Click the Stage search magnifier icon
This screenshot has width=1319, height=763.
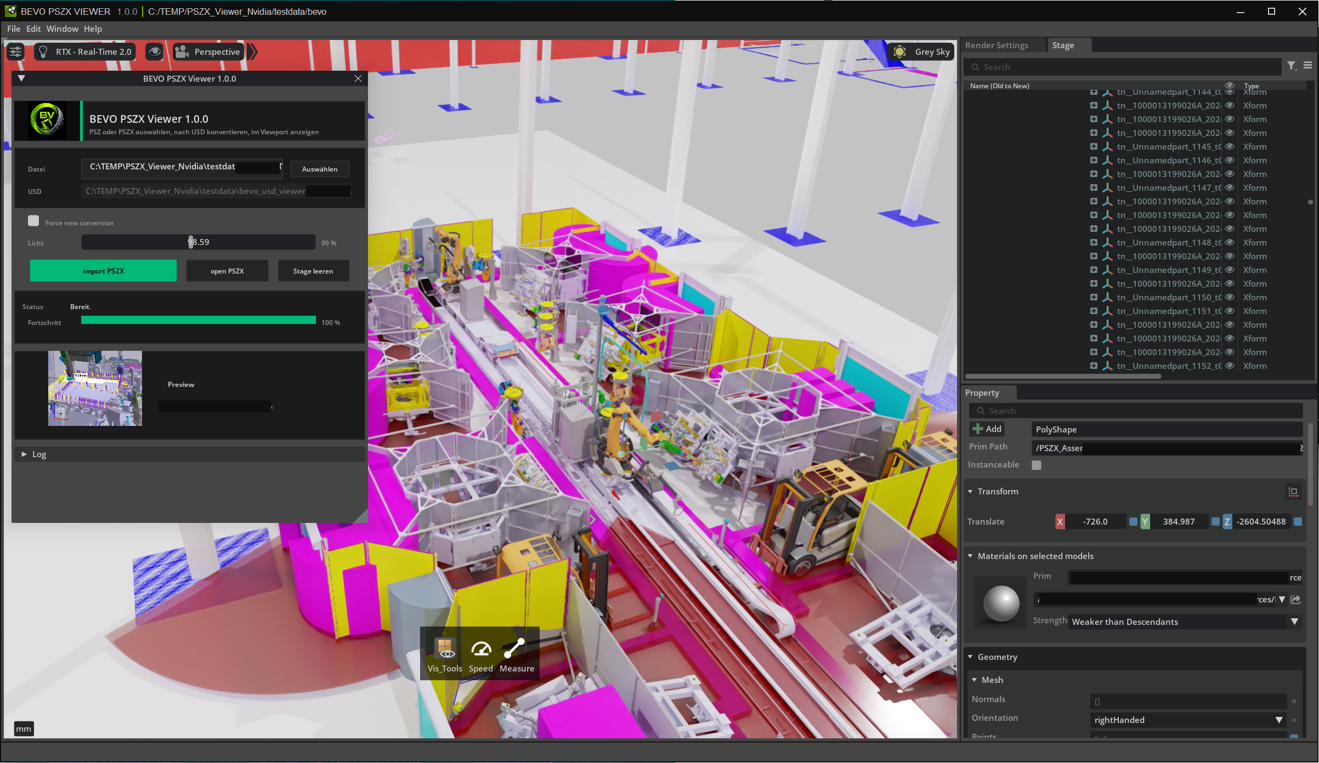tap(975, 67)
